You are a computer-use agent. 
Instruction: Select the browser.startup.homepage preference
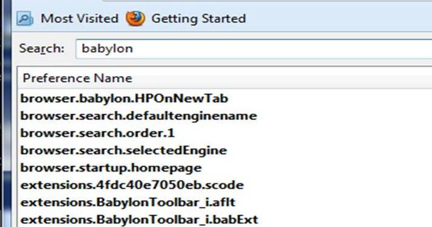pyautogui.click(x=225, y=168)
